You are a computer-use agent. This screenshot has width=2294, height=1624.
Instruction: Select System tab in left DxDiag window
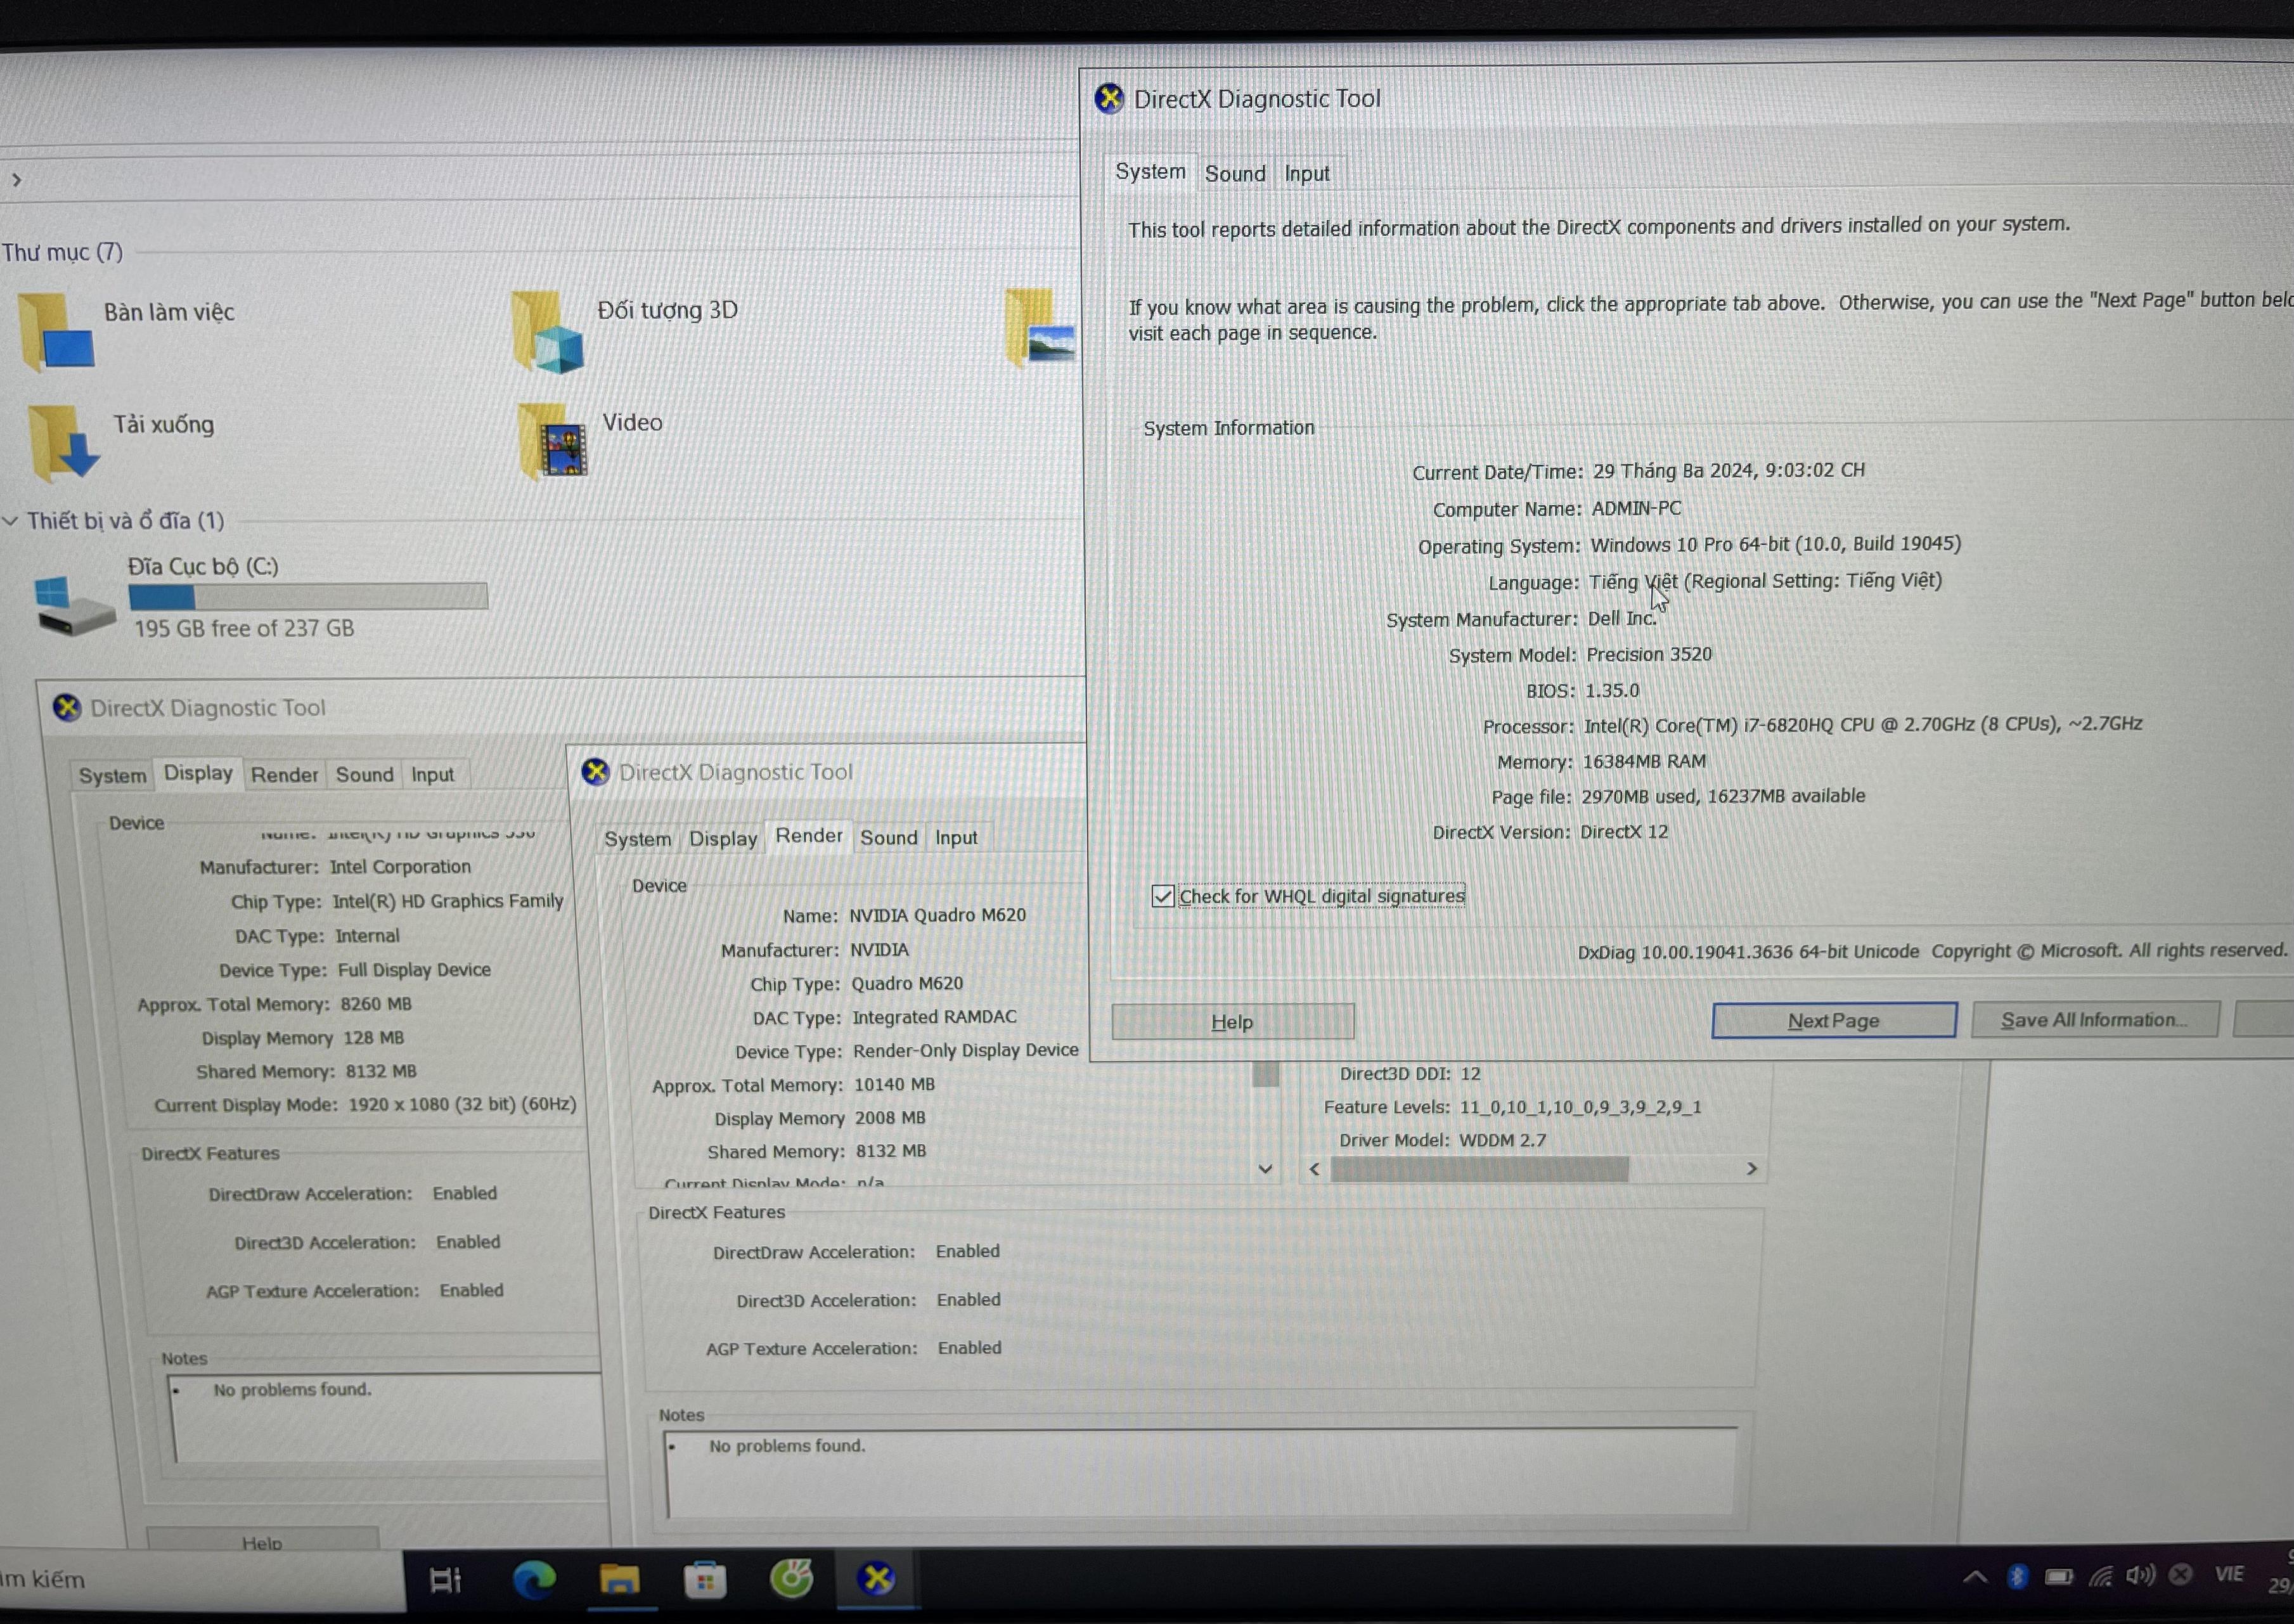(x=112, y=776)
